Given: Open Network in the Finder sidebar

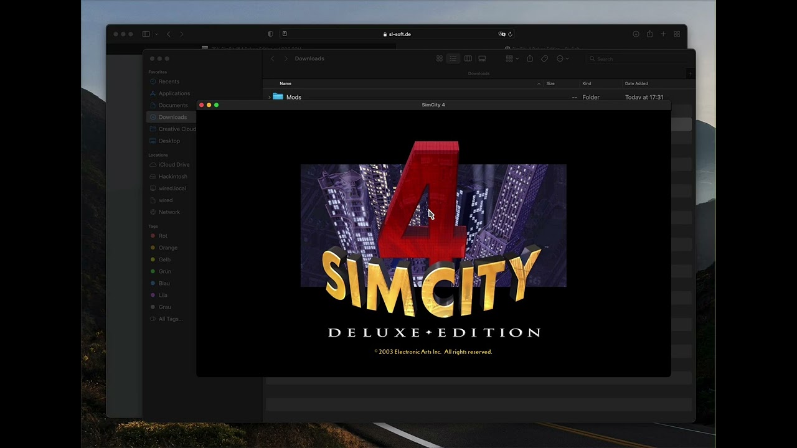Looking at the screenshot, I should 169,212.
